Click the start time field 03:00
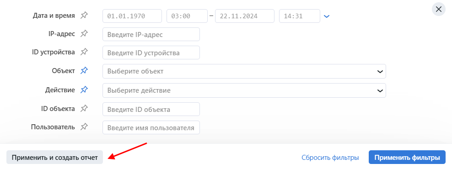Image resolution: width=452 pixels, height=169 pixels. pos(187,16)
